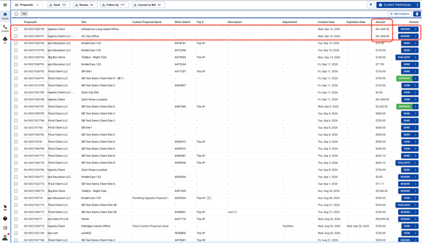Click the +1 badge next to Trip #1

(209, 198)
